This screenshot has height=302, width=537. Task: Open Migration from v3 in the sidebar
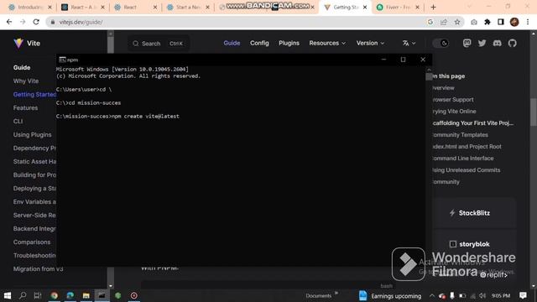coord(39,268)
